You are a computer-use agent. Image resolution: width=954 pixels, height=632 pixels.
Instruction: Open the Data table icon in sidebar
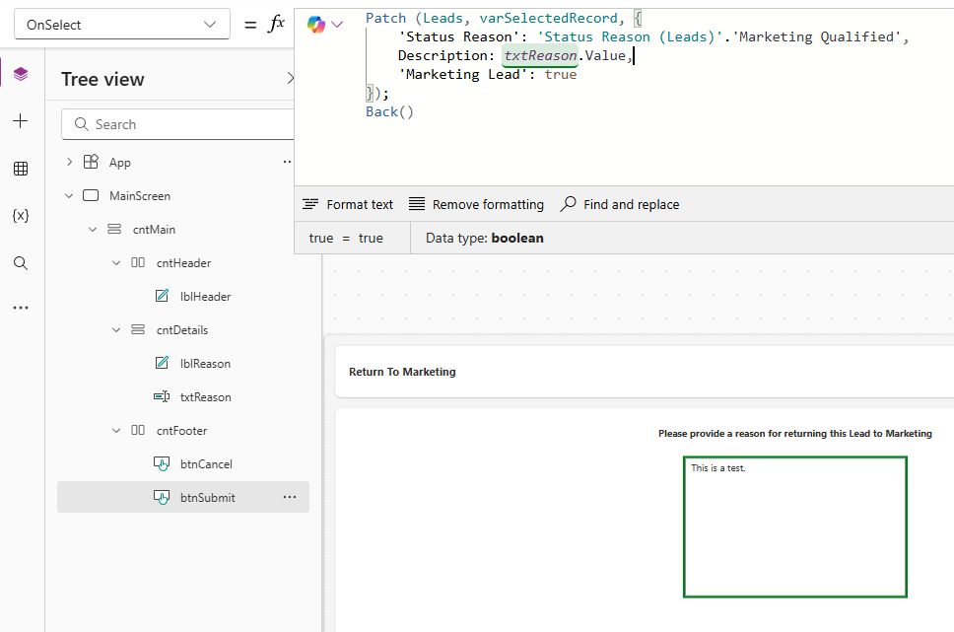[21, 169]
